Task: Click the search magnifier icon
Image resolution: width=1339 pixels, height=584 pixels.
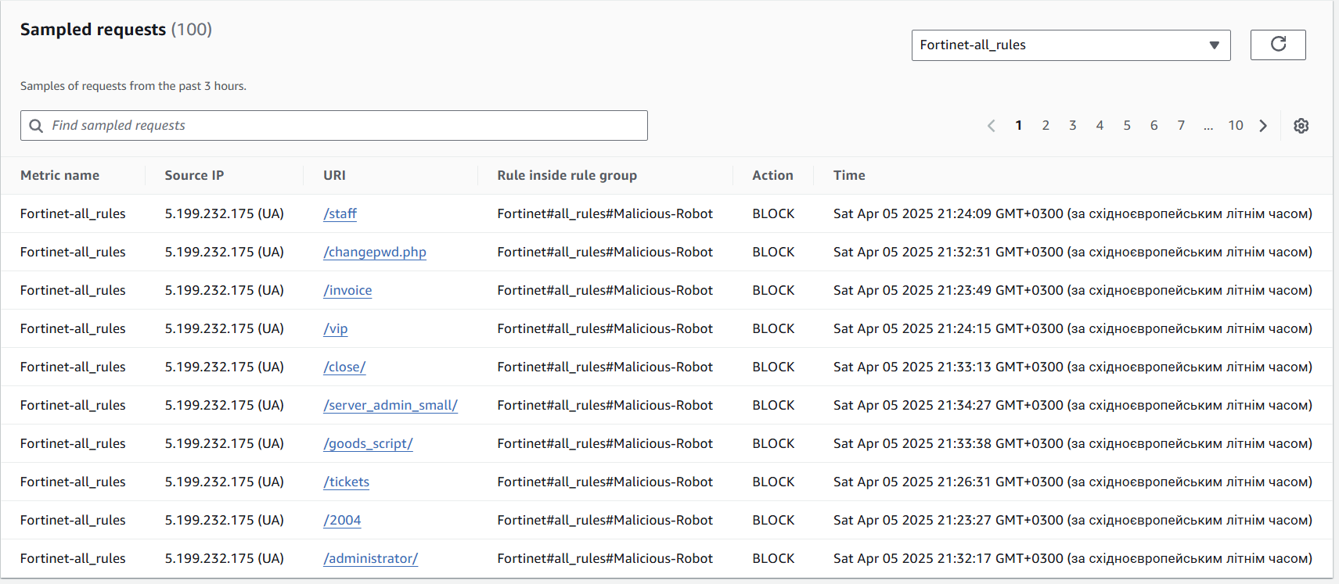Action: pyautogui.click(x=36, y=126)
